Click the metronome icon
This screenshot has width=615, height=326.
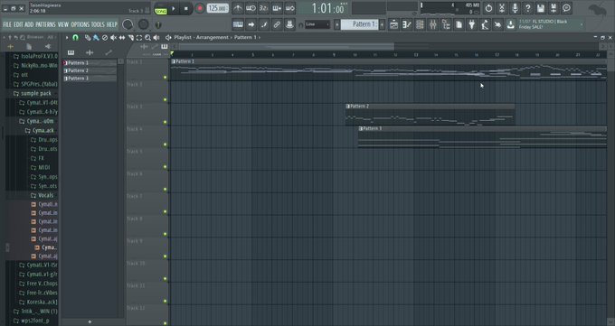click(x=238, y=8)
